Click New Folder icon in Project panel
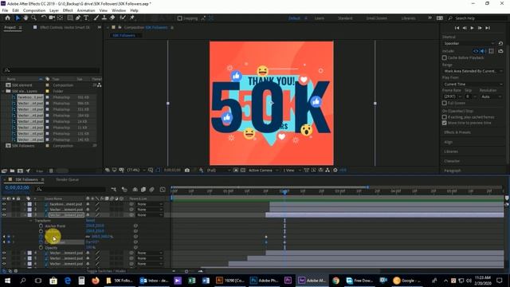 12,171
